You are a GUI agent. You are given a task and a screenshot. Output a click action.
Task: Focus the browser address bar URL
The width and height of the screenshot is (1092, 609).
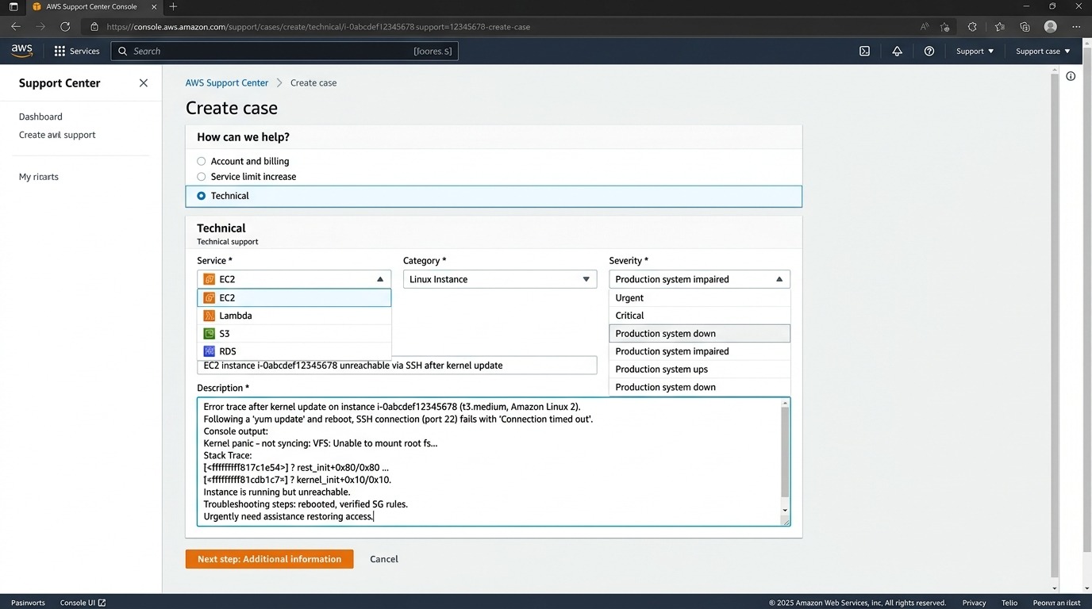pos(317,26)
